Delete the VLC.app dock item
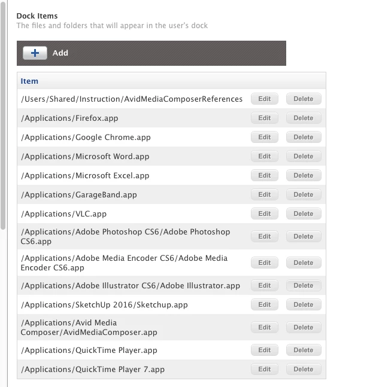The image size is (382, 387). 304,214
